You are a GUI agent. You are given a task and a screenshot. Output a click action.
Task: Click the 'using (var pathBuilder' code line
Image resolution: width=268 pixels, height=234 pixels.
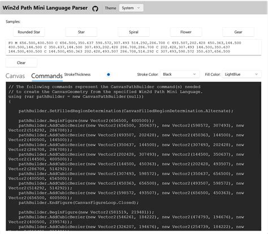[76, 97]
